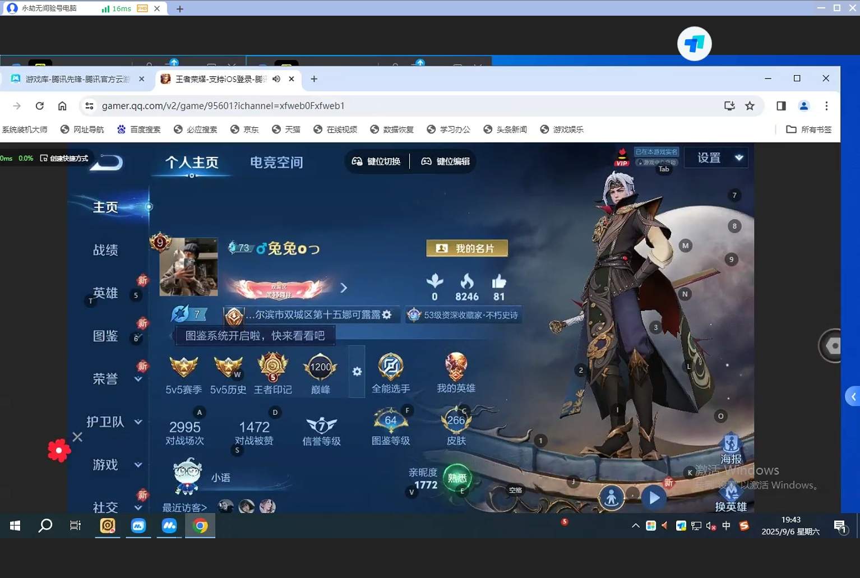Show hidden system tray icons
The width and height of the screenshot is (860, 578).
[635, 526]
